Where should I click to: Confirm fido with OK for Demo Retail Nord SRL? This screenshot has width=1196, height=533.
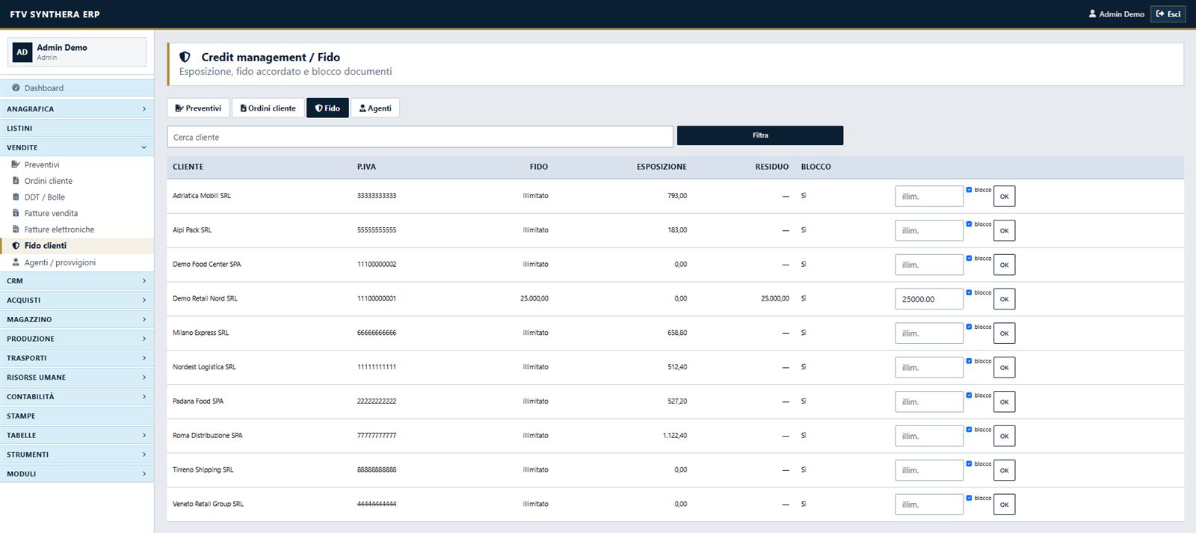pyautogui.click(x=1004, y=299)
